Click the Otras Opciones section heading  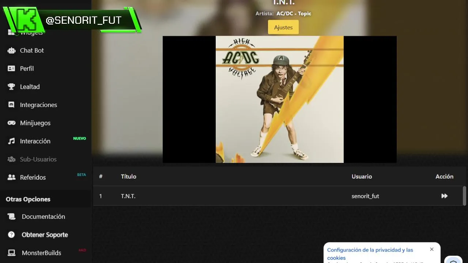28,199
